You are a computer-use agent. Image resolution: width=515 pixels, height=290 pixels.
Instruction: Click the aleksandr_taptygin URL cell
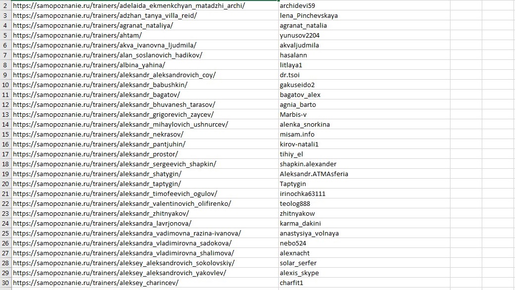click(x=145, y=184)
